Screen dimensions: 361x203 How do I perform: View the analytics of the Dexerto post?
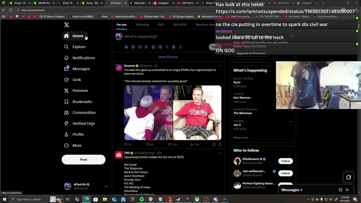tap(195, 144)
